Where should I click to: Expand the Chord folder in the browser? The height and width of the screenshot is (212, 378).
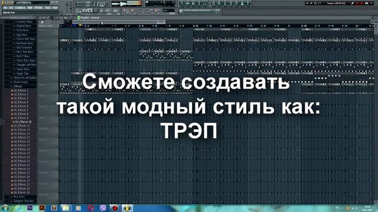pos(24,78)
